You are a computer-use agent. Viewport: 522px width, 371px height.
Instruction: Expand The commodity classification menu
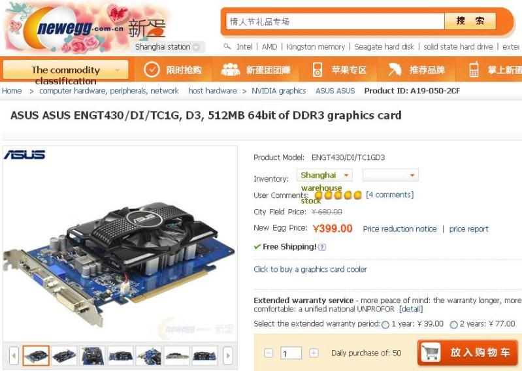pos(65,69)
